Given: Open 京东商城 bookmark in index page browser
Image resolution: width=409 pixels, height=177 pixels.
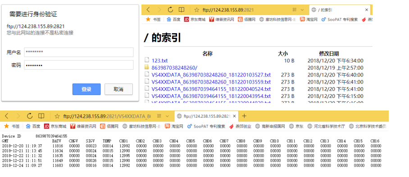Looking at the screenshot, I should [195, 19].
